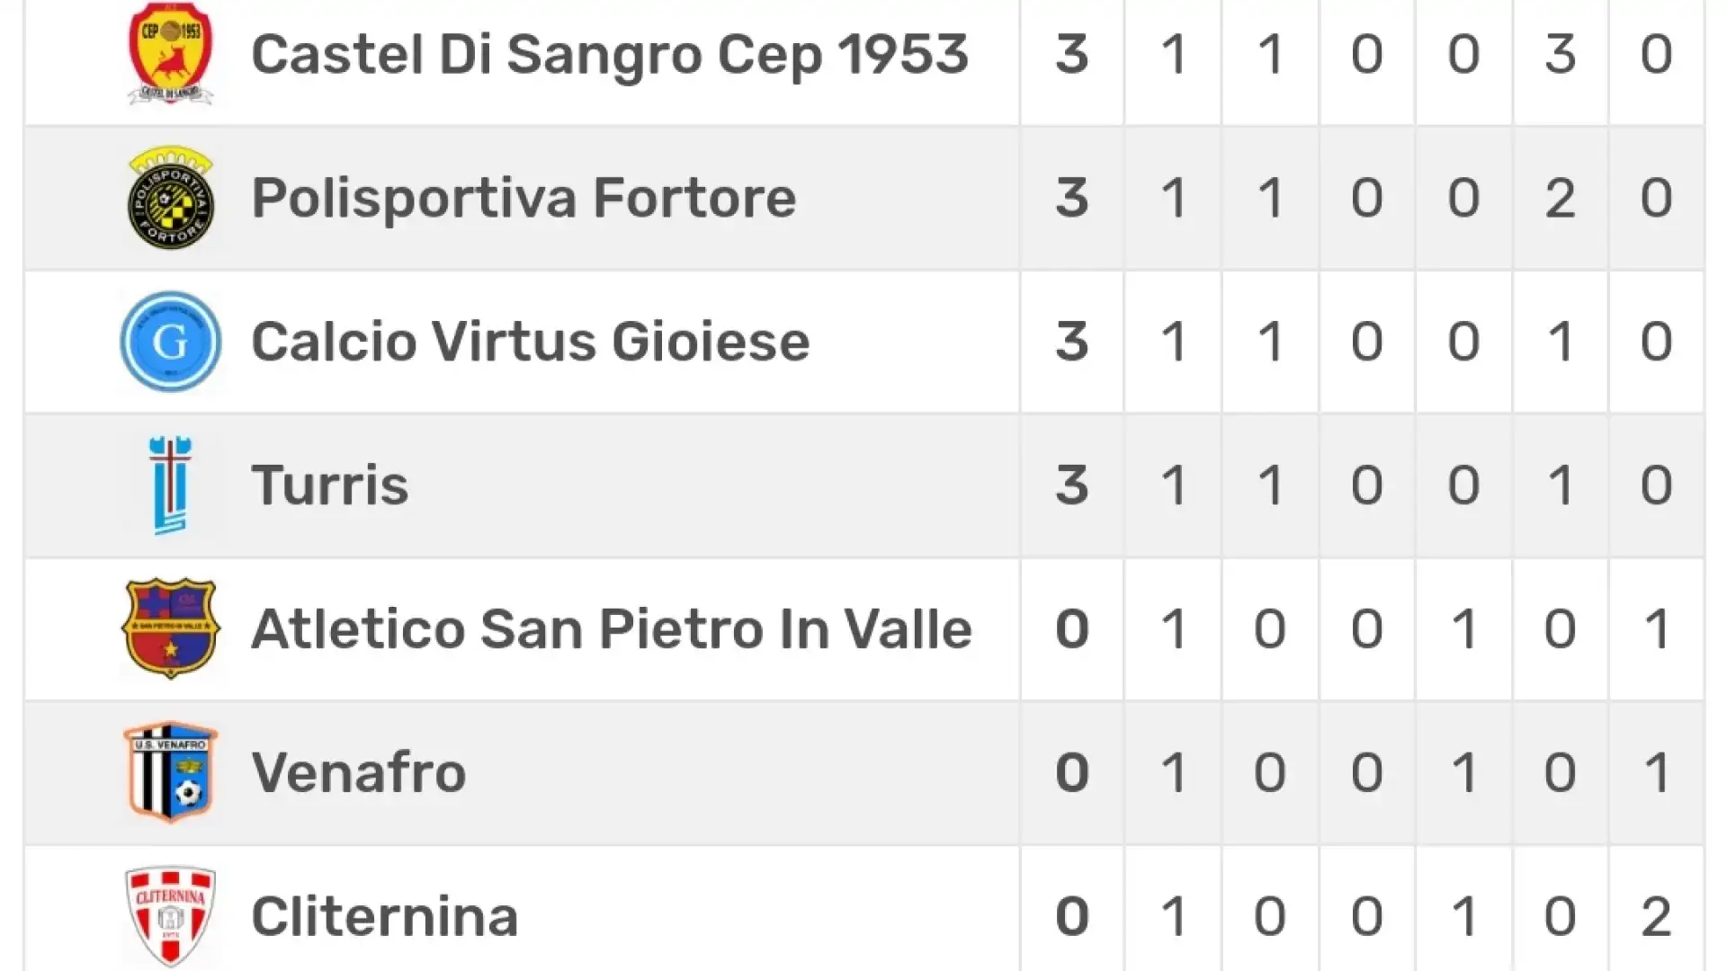Open the U.S. Venafro club badge
This screenshot has height=971, width=1727.
[x=171, y=772]
